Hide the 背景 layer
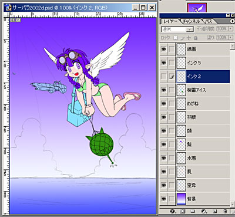 pyautogui.click(x=163, y=199)
